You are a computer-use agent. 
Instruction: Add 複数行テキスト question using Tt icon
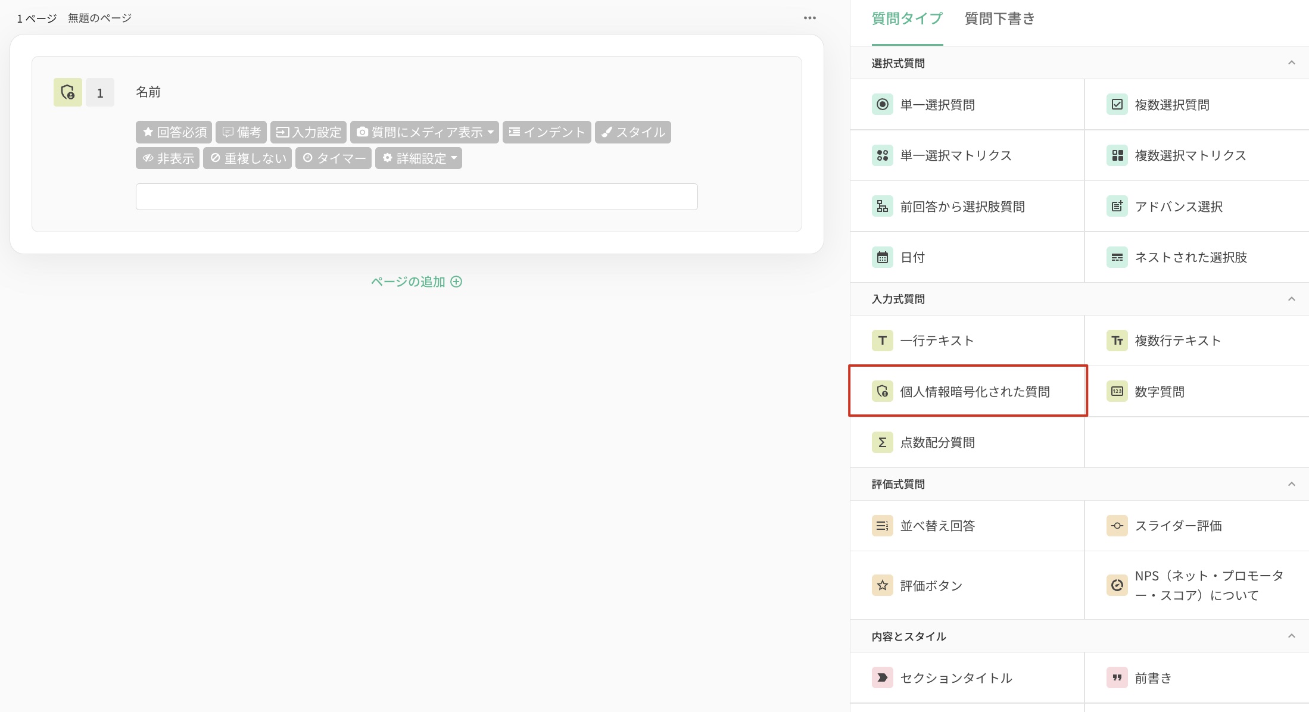point(1117,341)
